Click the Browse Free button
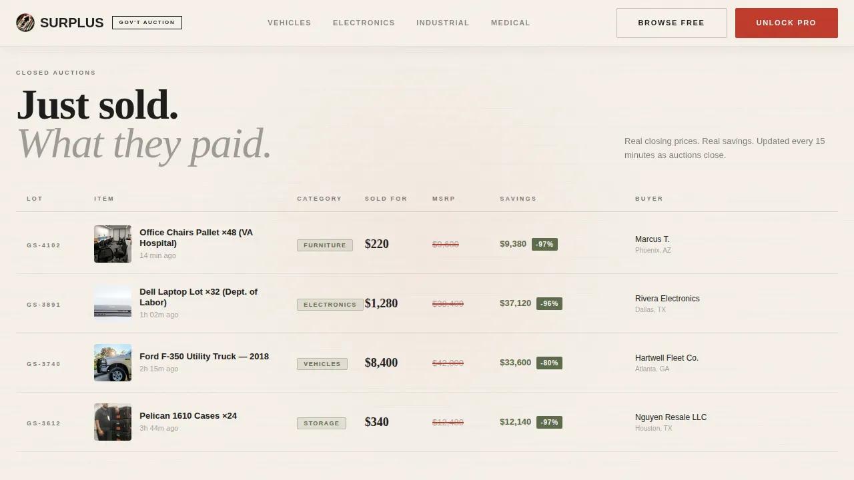This screenshot has width=854, height=480. tap(671, 23)
